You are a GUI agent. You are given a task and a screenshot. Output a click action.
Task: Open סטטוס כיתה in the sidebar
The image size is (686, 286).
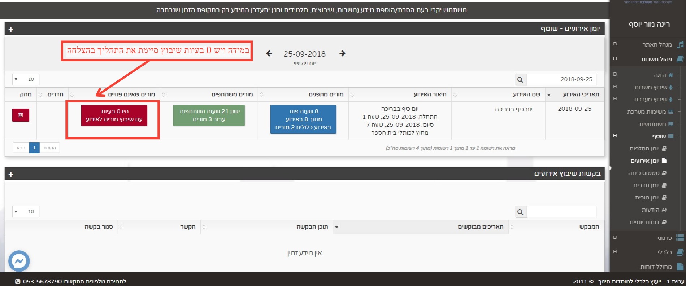644,173
